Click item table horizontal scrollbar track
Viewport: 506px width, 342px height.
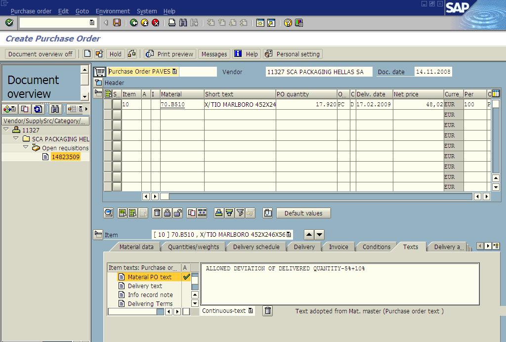(x=320, y=196)
